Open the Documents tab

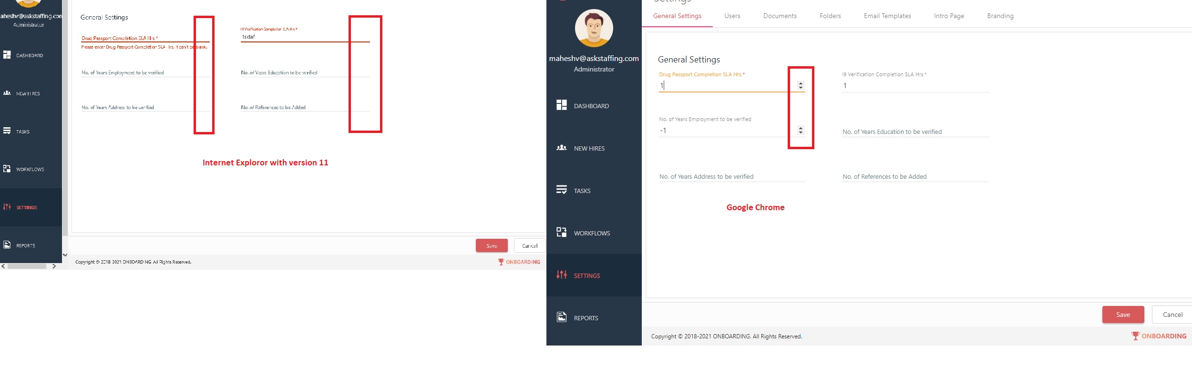780,16
